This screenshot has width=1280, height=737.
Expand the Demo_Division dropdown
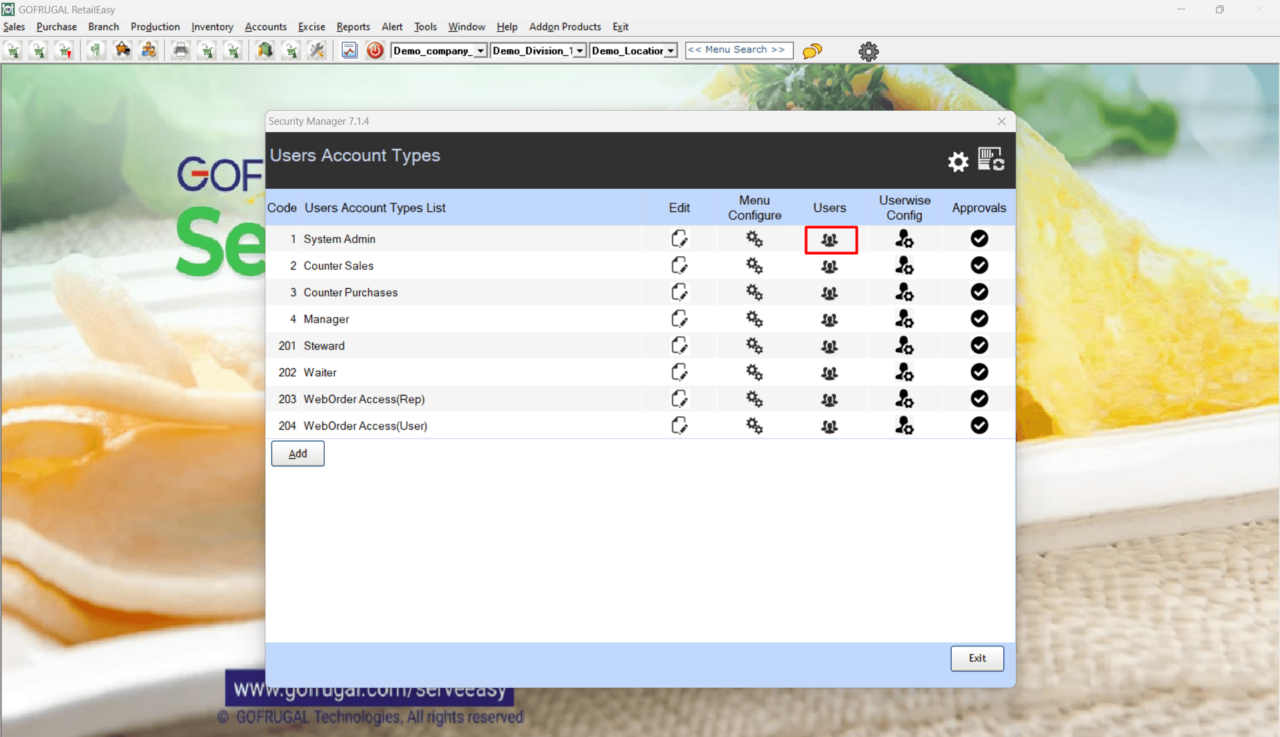(x=580, y=51)
